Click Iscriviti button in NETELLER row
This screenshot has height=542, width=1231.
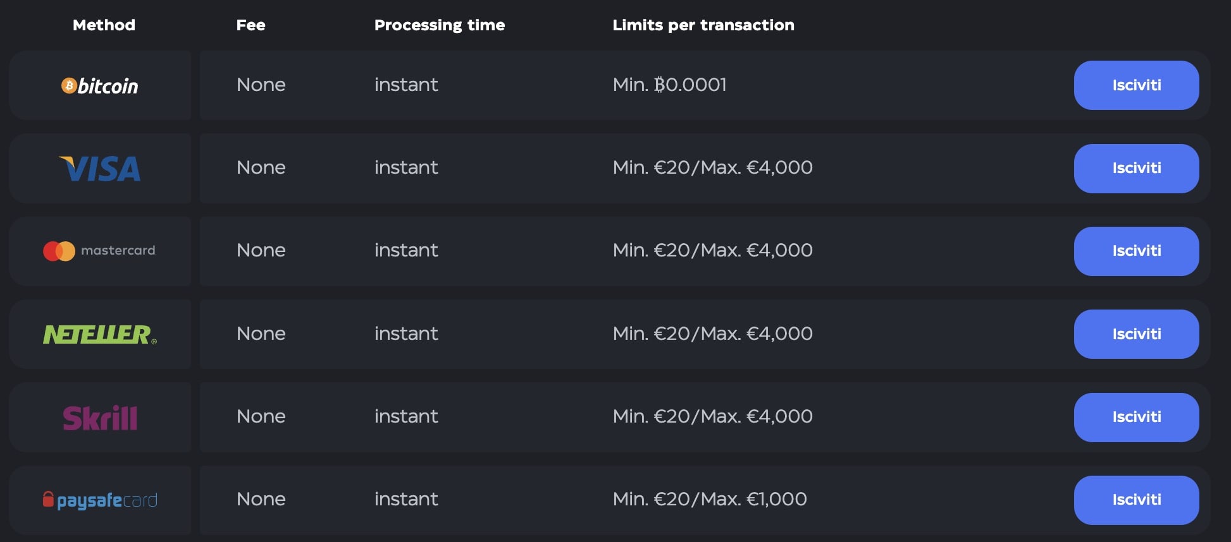point(1136,334)
